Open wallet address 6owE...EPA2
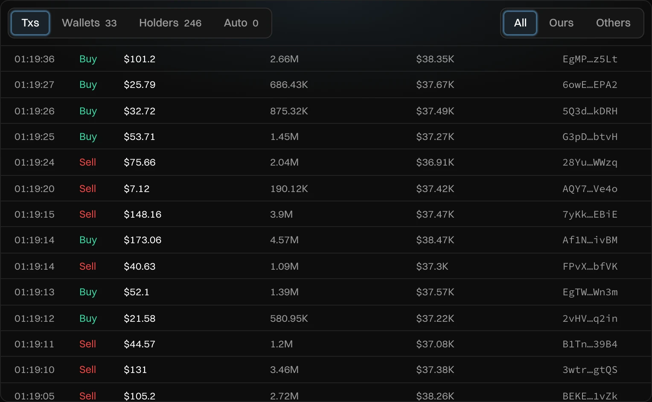652x402 pixels. (590, 84)
